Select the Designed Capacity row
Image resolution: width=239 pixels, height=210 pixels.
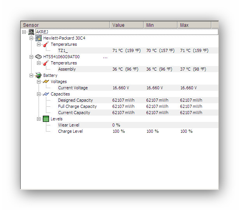tap(138, 100)
